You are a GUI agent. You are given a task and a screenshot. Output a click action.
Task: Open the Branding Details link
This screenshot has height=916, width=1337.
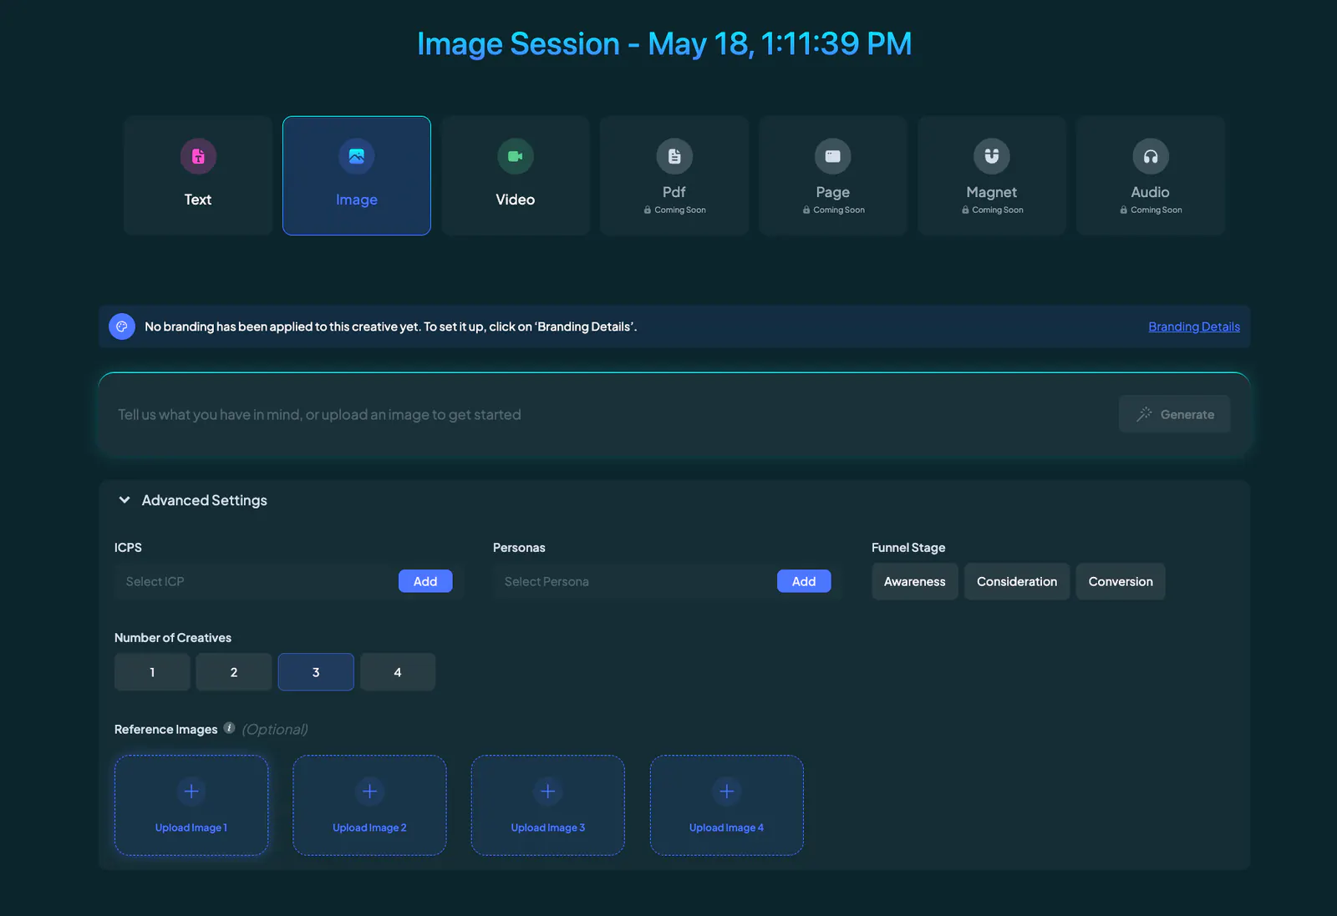tap(1194, 326)
